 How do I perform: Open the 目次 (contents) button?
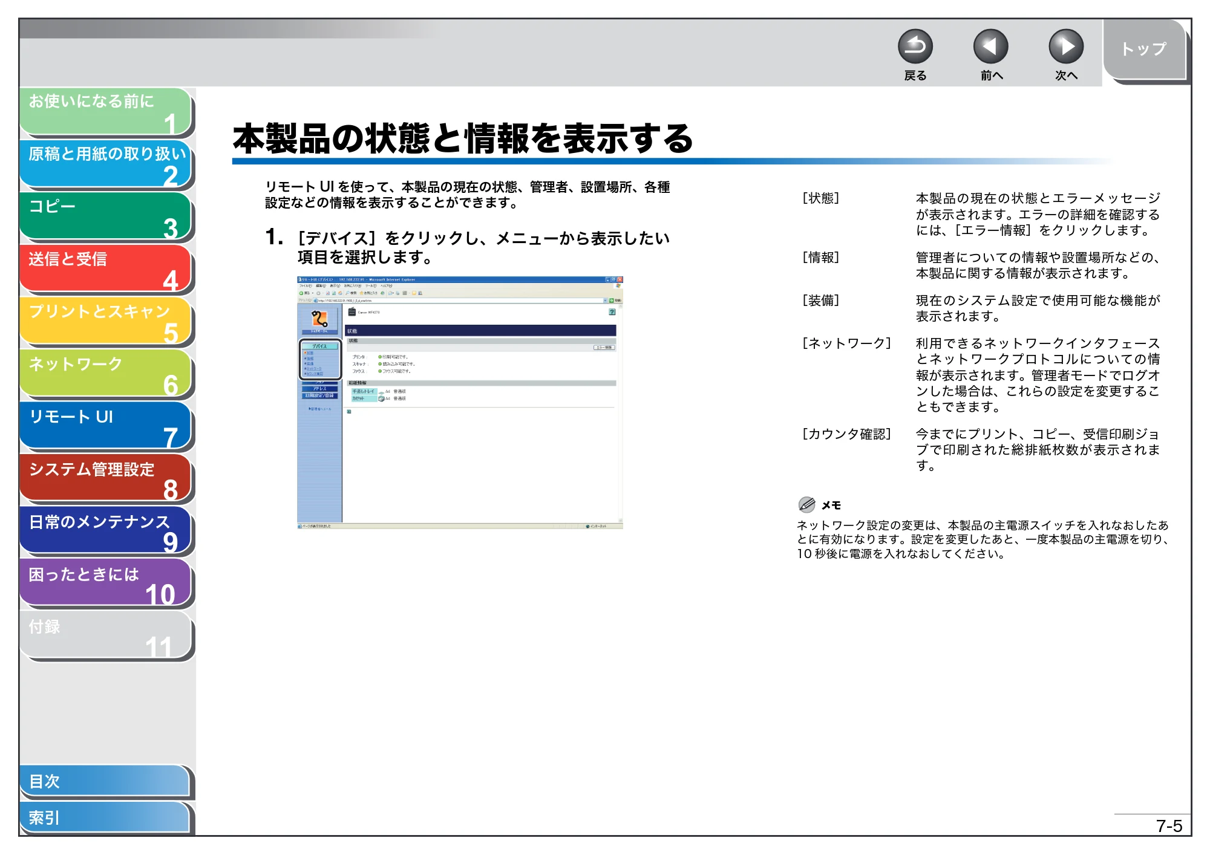(x=105, y=781)
